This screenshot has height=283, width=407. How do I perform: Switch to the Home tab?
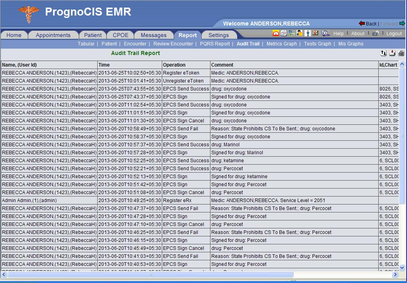[14, 35]
